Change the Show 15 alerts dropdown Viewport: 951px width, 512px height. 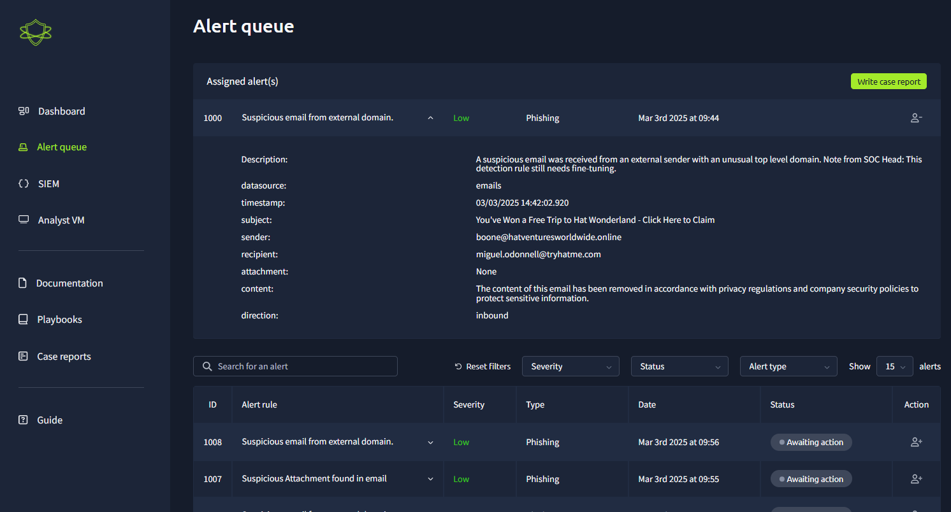click(895, 366)
